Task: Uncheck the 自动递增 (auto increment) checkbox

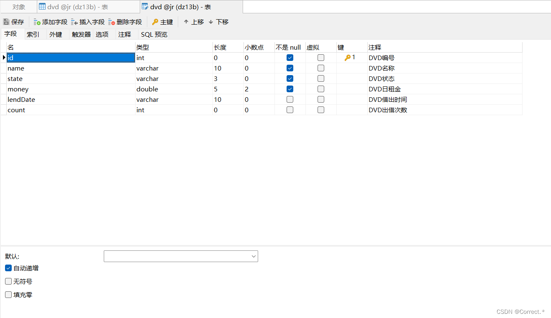Action: pyautogui.click(x=8, y=268)
